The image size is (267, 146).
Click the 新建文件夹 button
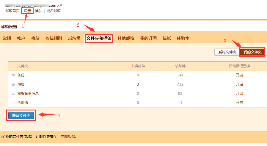(x=21, y=115)
